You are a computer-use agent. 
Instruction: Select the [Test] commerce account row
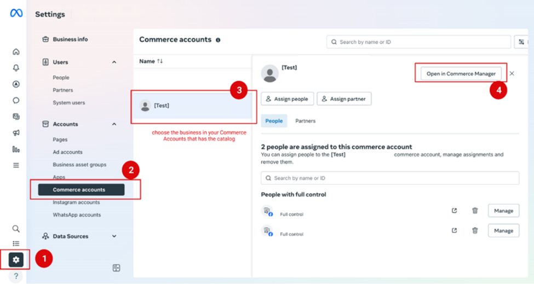(192, 106)
